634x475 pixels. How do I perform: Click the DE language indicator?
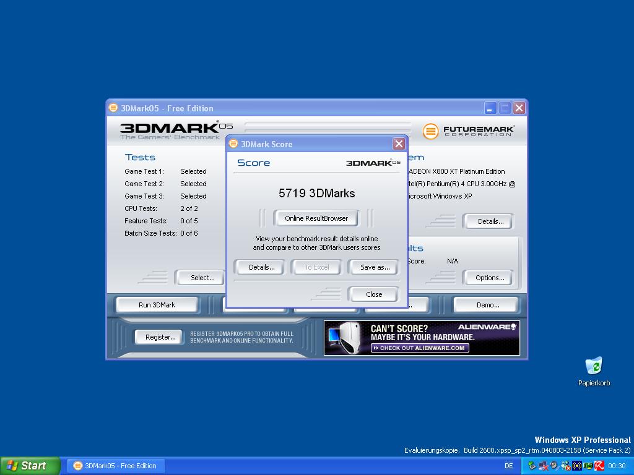508,466
